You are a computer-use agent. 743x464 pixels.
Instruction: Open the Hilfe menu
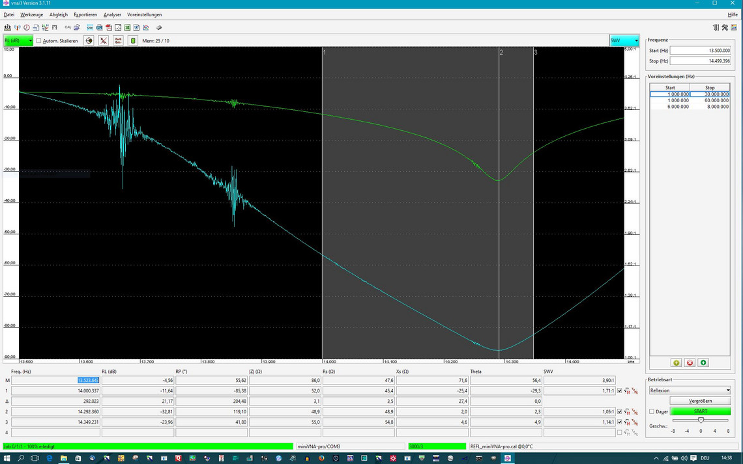(732, 15)
